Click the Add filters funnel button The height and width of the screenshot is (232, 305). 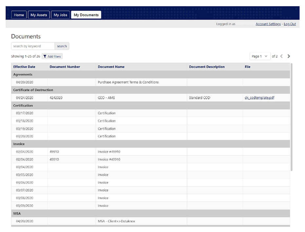coord(52,56)
